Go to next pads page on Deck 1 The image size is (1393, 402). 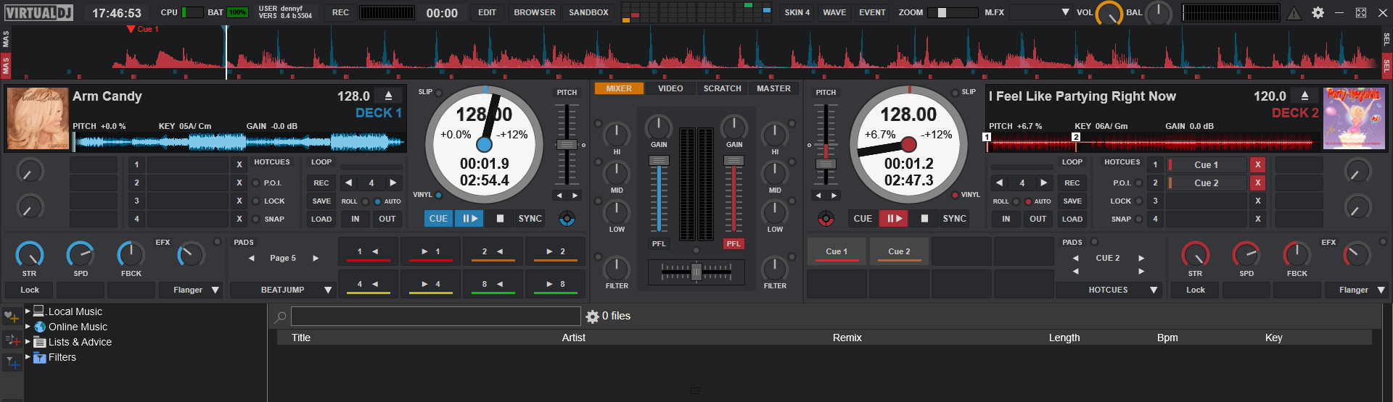(316, 258)
